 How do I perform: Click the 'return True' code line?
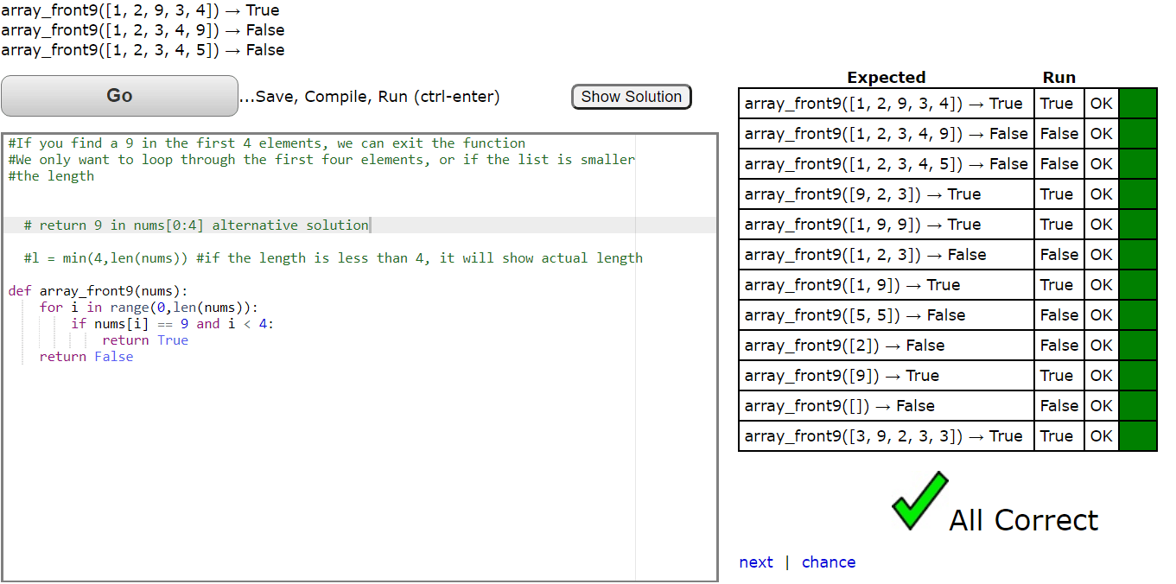click(x=145, y=340)
